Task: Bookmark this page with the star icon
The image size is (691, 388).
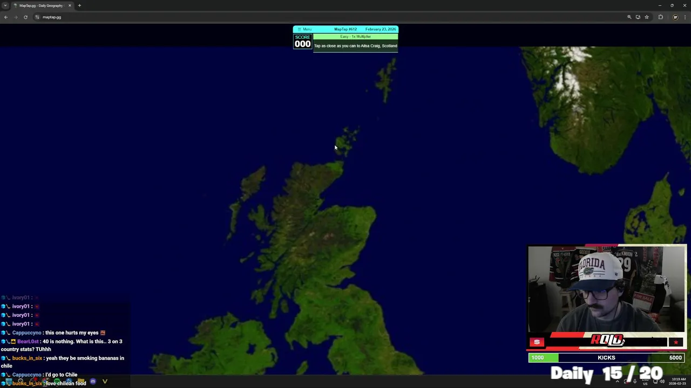Action: click(x=646, y=17)
